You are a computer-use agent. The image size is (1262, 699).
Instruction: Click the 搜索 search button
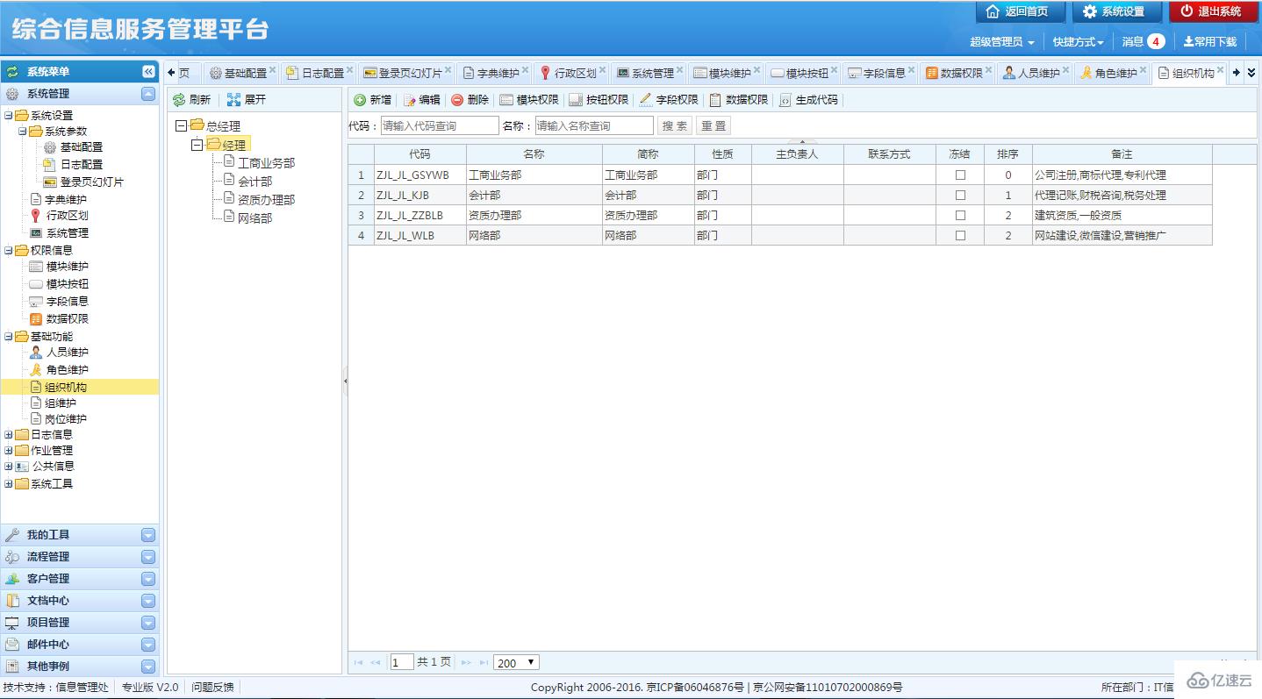pyautogui.click(x=675, y=126)
